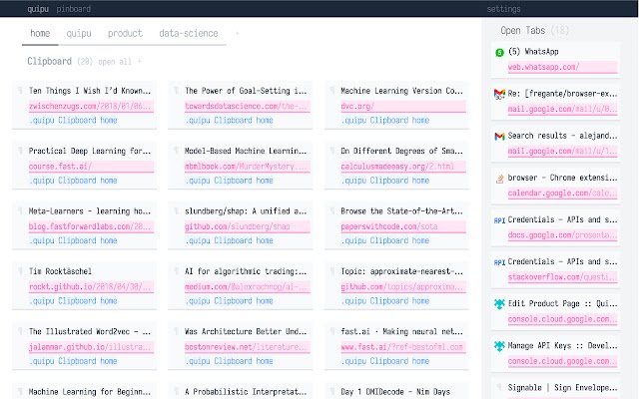Open the mbmlbook.com MurderMystery link
Viewport: 639px width, 399px height.
[247, 167]
